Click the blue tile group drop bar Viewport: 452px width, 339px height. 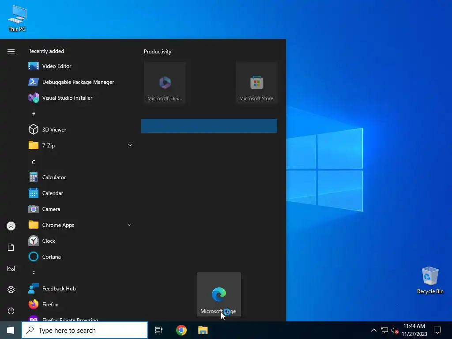pyautogui.click(x=209, y=126)
